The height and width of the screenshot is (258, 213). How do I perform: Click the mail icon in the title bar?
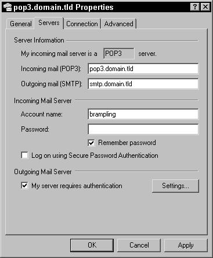8,8
